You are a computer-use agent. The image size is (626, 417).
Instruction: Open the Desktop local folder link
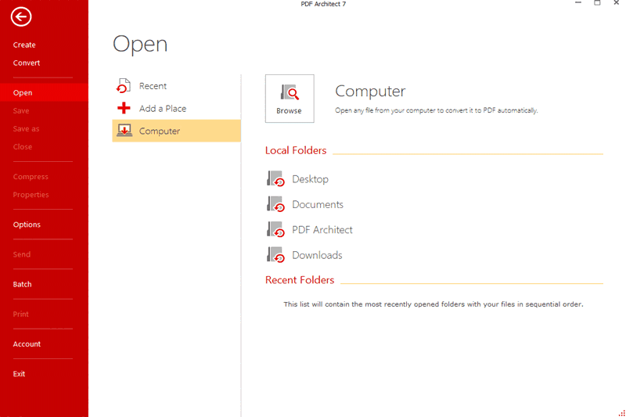310,179
